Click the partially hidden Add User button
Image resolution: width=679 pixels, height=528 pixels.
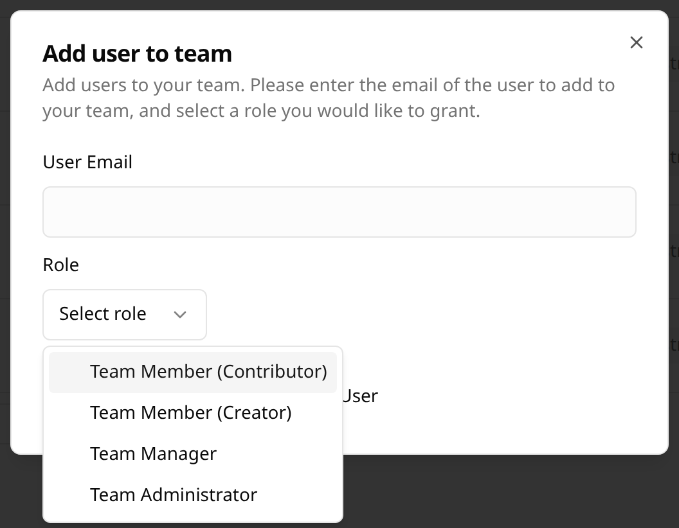(x=360, y=396)
